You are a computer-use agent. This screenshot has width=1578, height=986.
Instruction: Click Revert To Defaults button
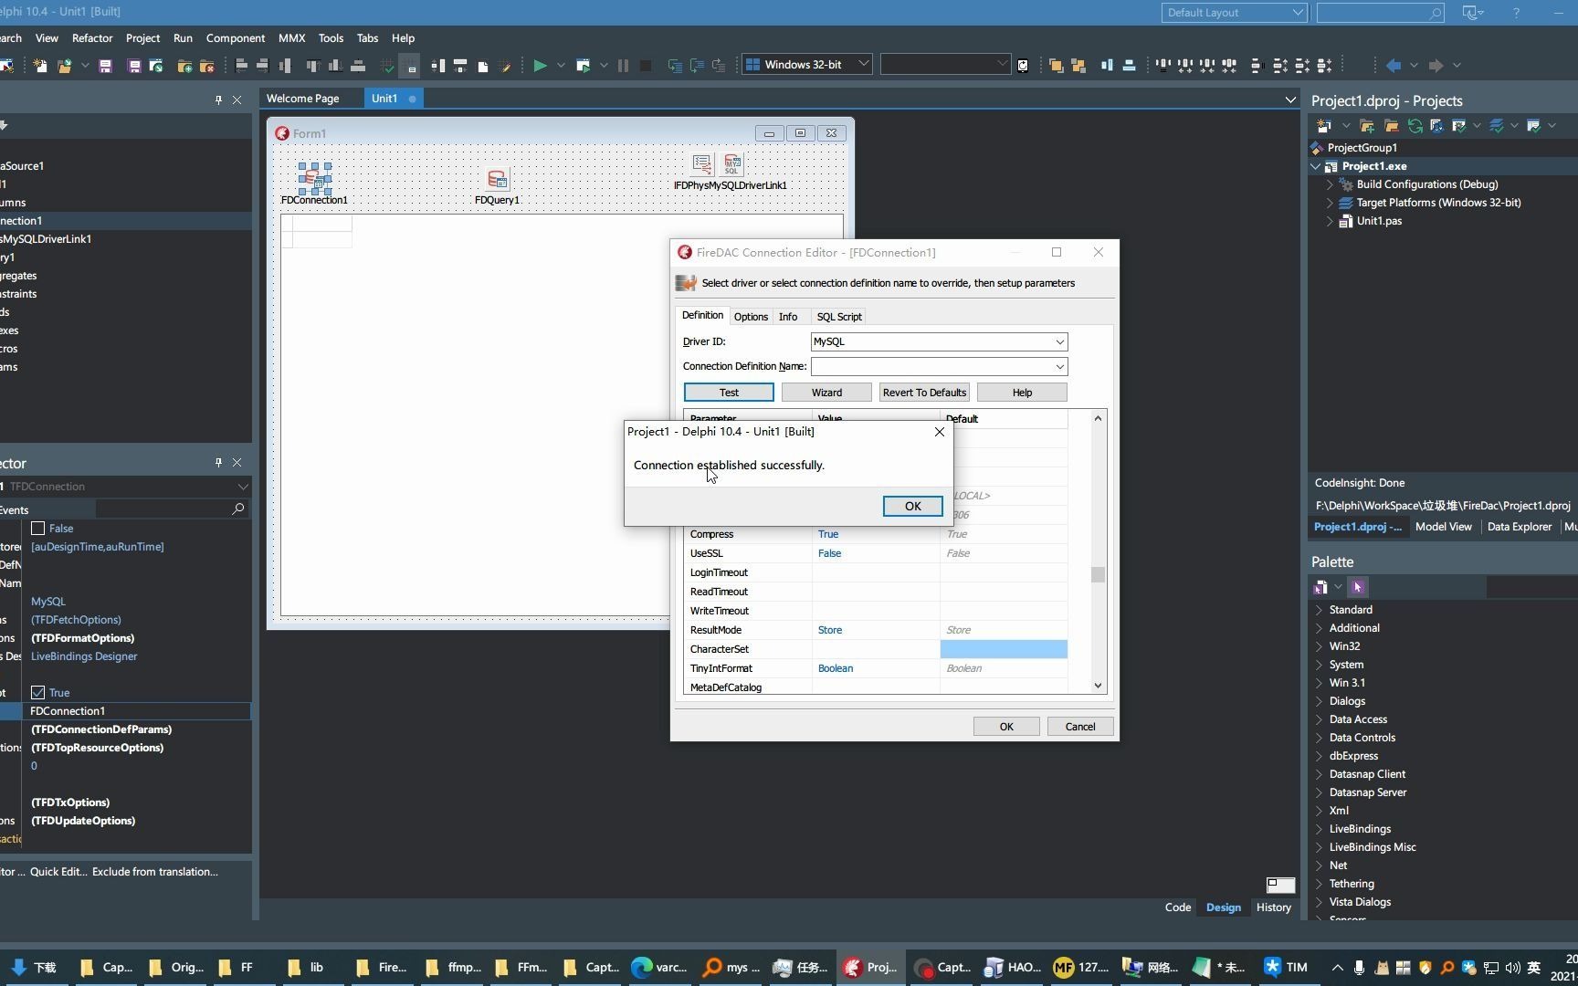click(924, 393)
